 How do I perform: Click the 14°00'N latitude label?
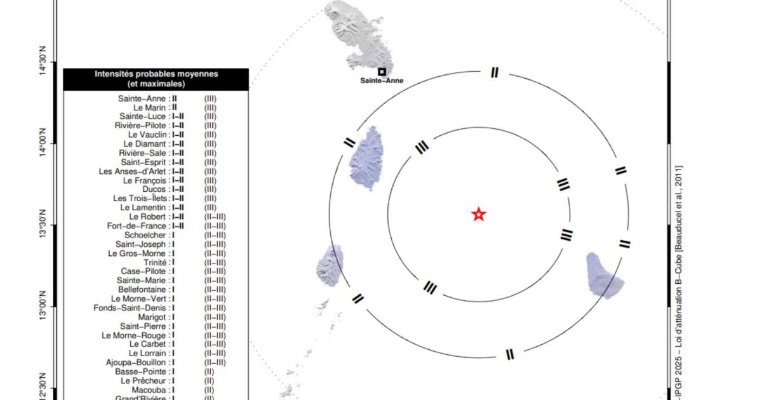43,143
